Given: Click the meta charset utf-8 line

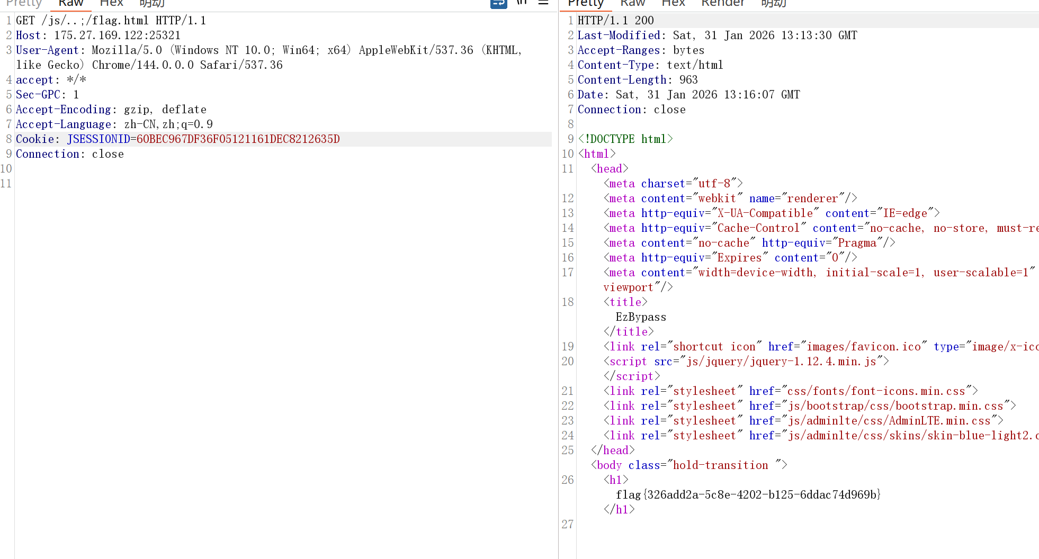Looking at the screenshot, I should [x=673, y=184].
